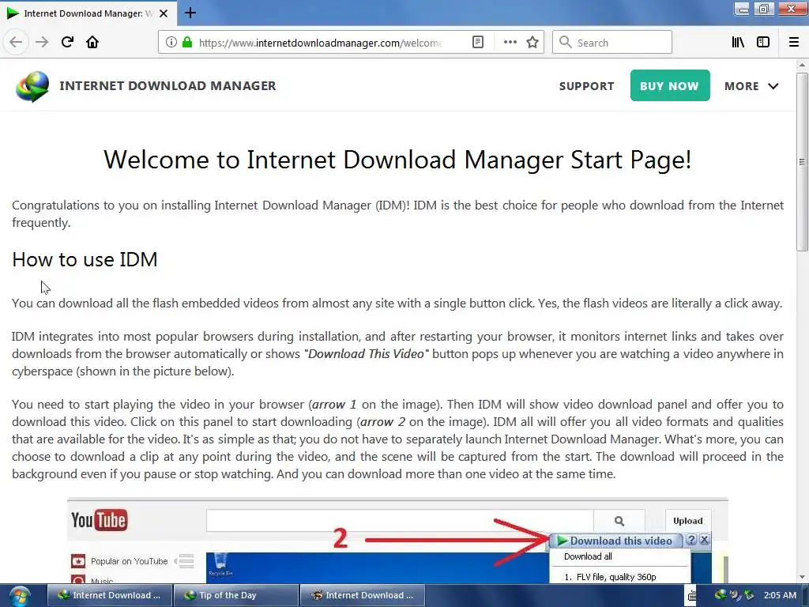
Task: Minimize the Firefox window
Action: (743, 9)
